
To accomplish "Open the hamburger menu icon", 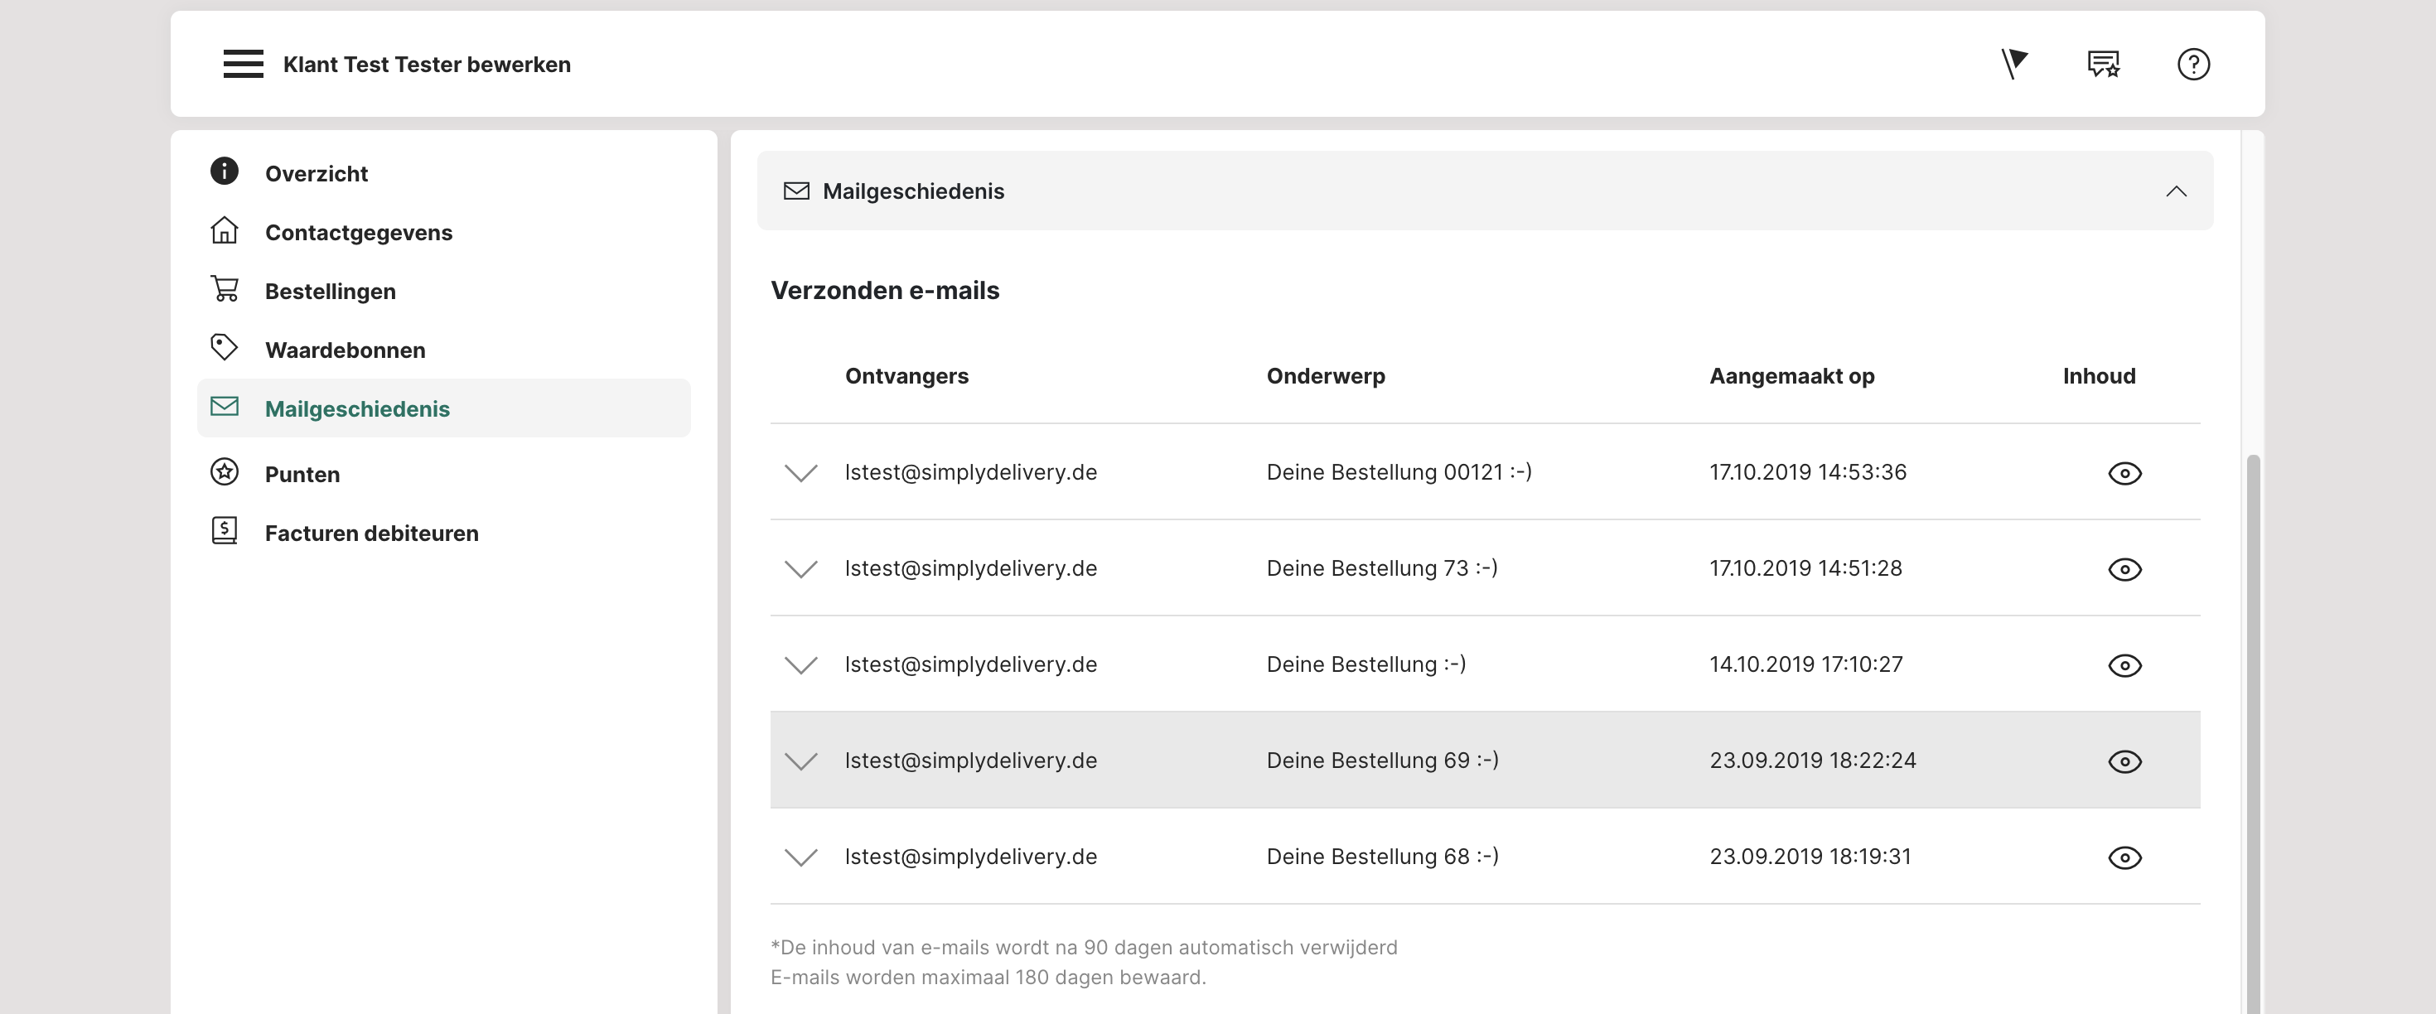I will point(243,65).
